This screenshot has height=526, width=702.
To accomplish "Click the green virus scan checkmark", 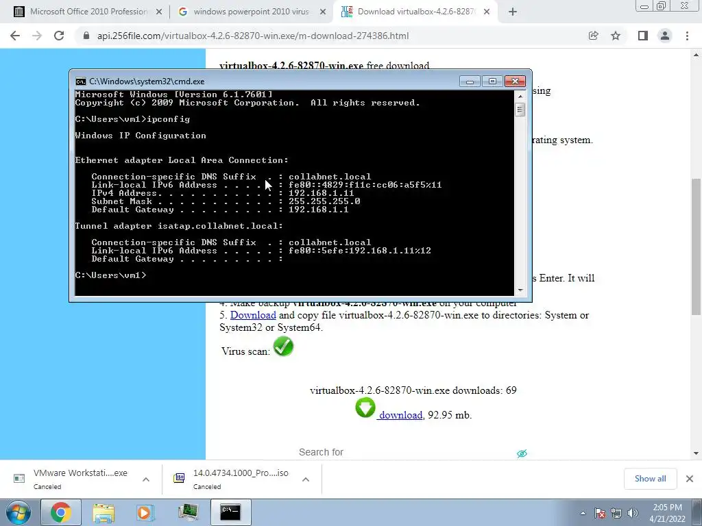I will 283,347.
